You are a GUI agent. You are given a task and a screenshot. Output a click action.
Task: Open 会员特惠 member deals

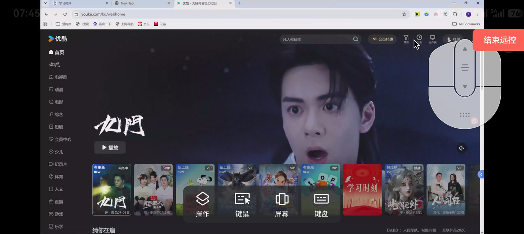382,39
